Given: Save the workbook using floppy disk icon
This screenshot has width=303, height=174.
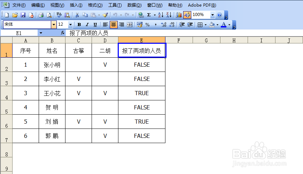Looking at the screenshot, I should 23,15.
